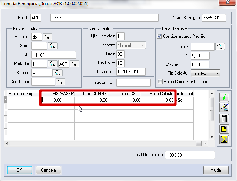Click green checkmark confirm icon
Image resolution: width=237 pixels, height=181 pixels.
click(224, 97)
